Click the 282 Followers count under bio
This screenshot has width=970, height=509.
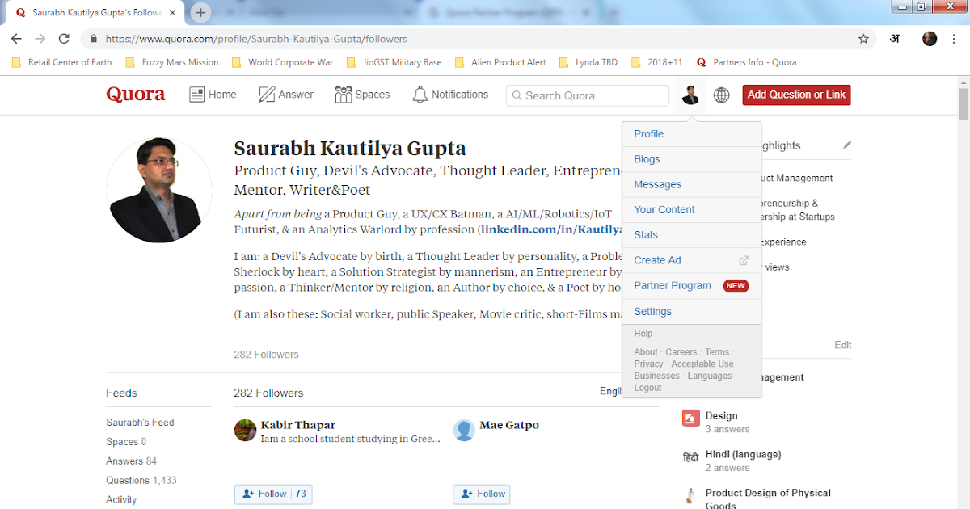pyautogui.click(x=266, y=355)
